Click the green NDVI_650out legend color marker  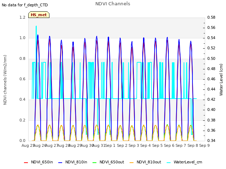[95, 163]
